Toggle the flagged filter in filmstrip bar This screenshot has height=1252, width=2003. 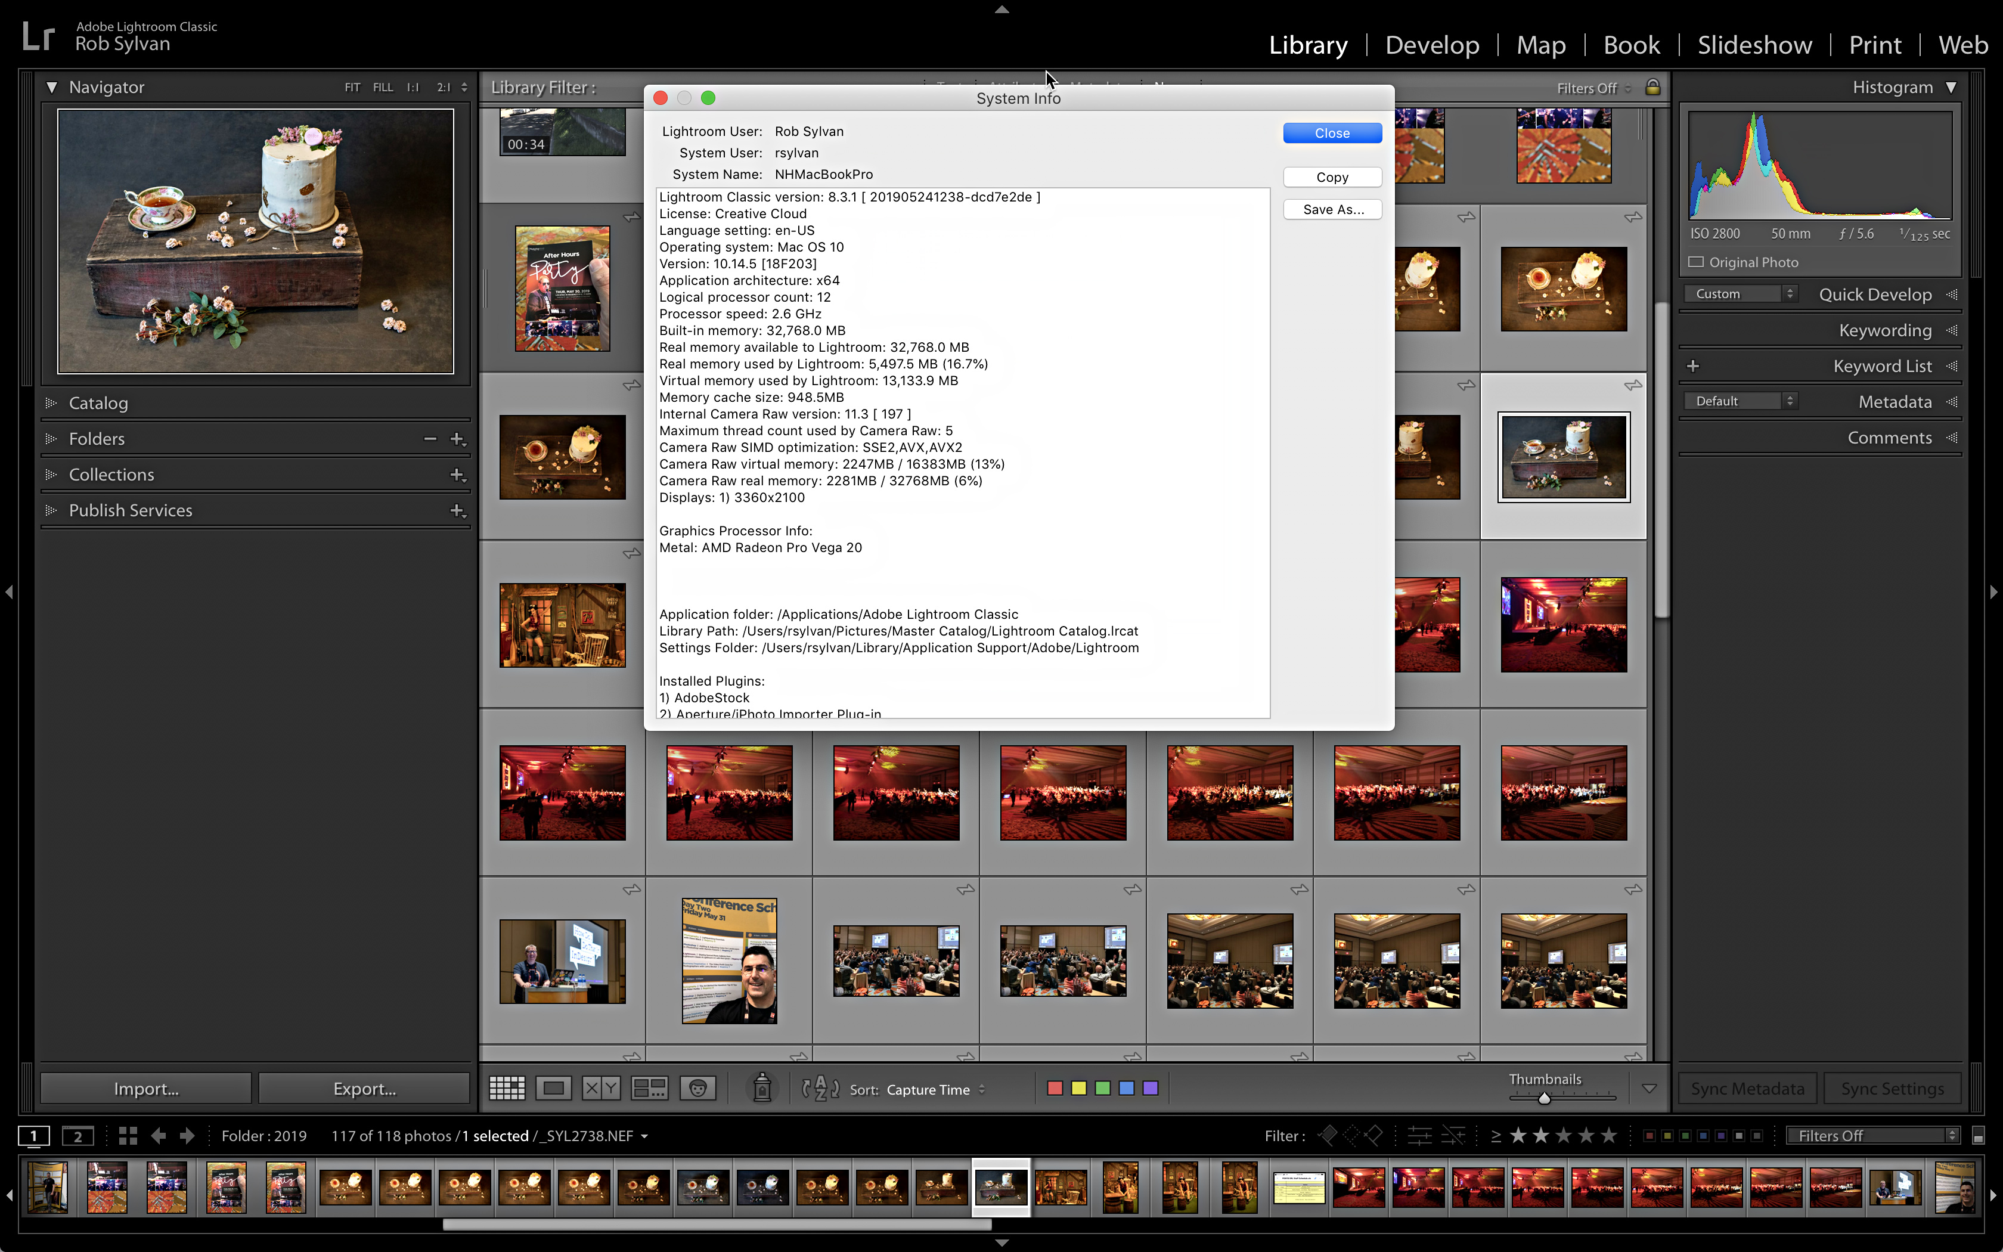click(x=1327, y=1135)
